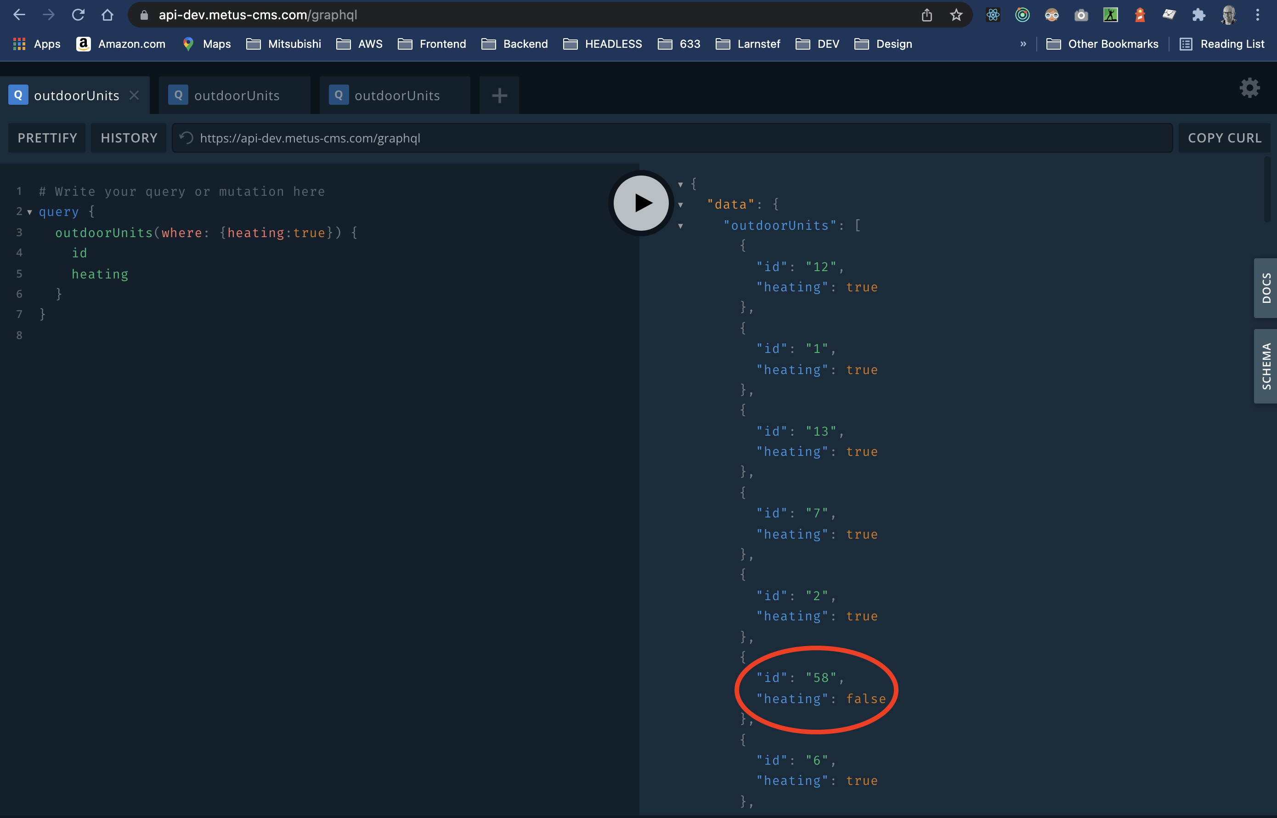Click the browser home icon
Screen dimensions: 1277x818
pyautogui.click(x=108, y=15)
